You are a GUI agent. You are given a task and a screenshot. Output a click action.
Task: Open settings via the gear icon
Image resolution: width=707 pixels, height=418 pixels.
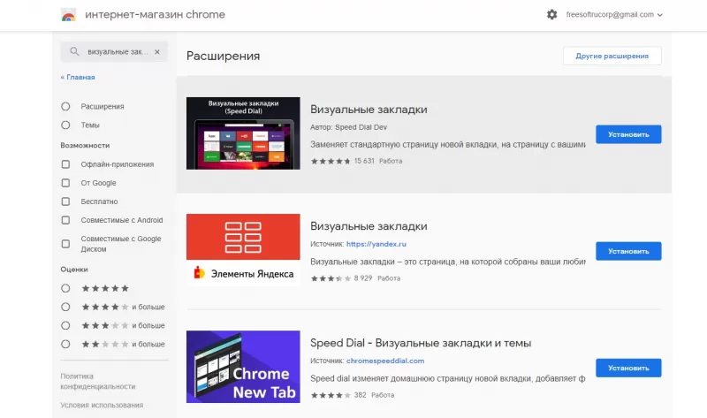point(551,14)
